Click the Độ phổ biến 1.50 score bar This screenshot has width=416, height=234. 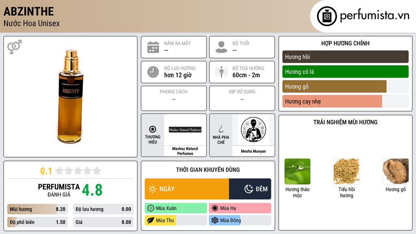click(x=37, y=222)
